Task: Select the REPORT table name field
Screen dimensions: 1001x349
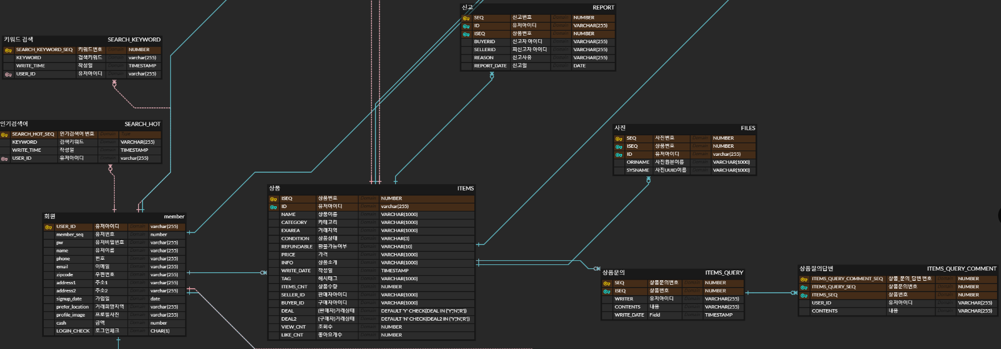Action: 603,8
